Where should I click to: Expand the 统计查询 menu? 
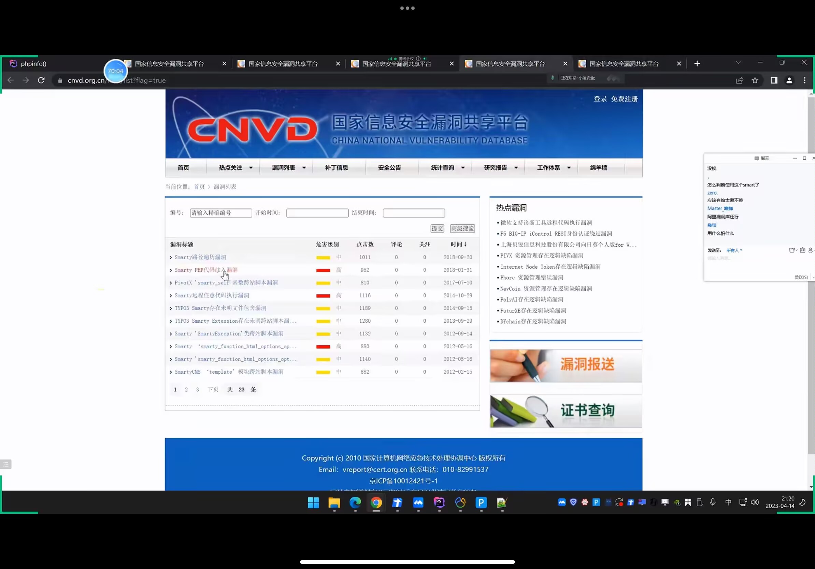(x=448, y=167)
